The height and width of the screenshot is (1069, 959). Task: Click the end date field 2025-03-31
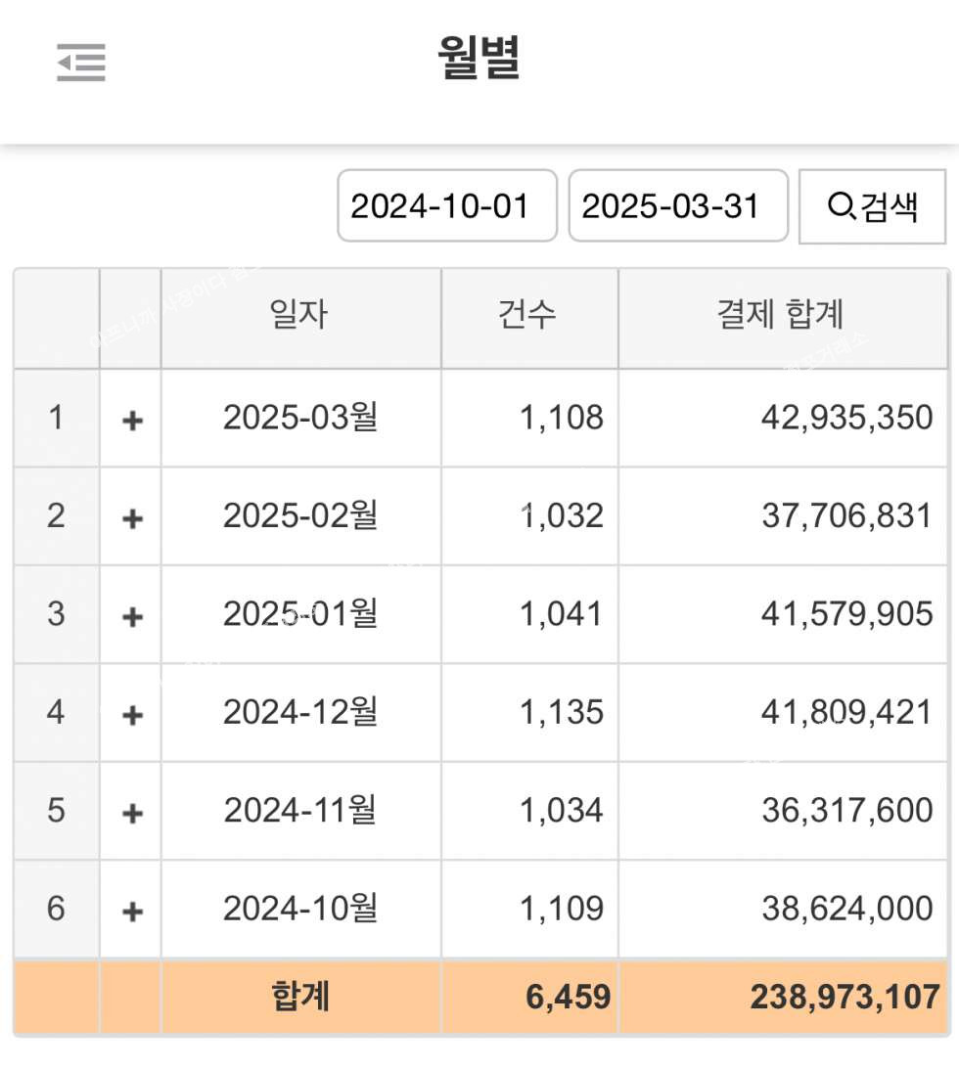(x=678, y=206)
